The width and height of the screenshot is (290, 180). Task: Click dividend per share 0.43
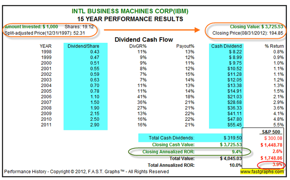click(94, 52)
